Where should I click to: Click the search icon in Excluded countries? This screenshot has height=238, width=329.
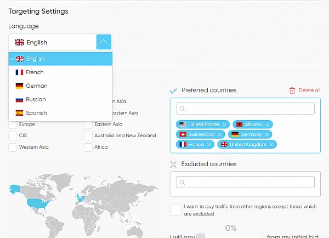tap(182, 182)
